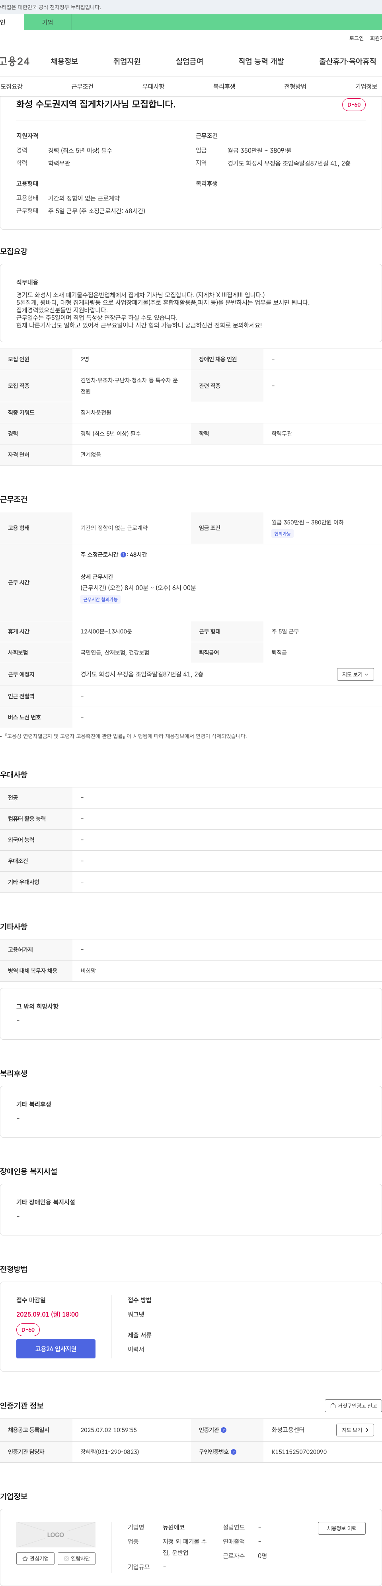Image resolution: width=382 pixels, height=1586 pixels.
Task: Click the 화성고용센터 text
Action: 288,1430
